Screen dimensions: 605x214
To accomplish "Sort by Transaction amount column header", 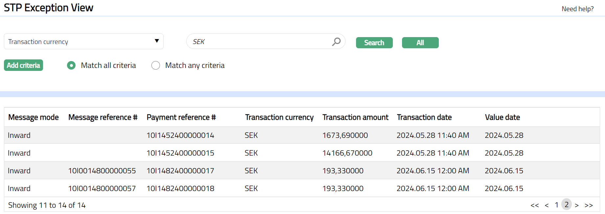I will [355, 118].
